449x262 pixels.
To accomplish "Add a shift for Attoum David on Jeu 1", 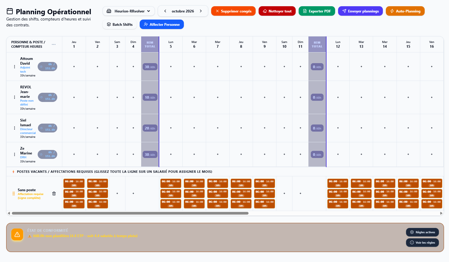I will 74,67.
